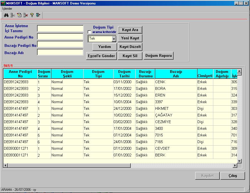Viewport: 250px width, 193px height.
Task: Click the Yeni Kayıt button
Action: pyautogui.click(x=130, y=38)
